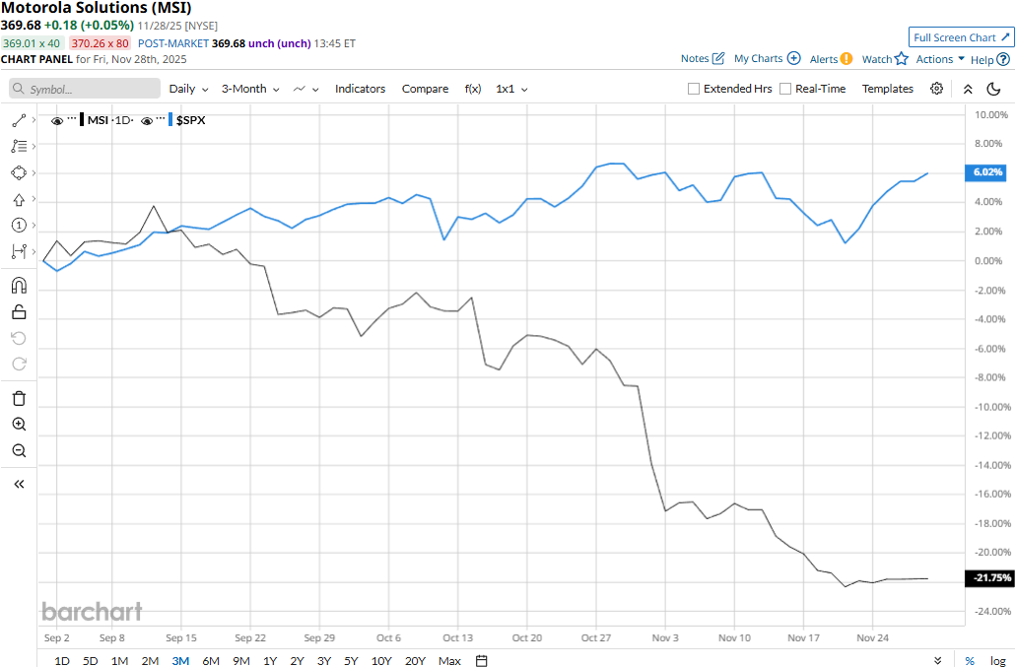Open the f(x) expressions menu

pyautogui.click(x=473, y=89)
